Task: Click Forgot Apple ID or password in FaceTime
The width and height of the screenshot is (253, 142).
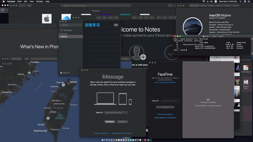Action: pyautogui.click(x=165, y=118)
